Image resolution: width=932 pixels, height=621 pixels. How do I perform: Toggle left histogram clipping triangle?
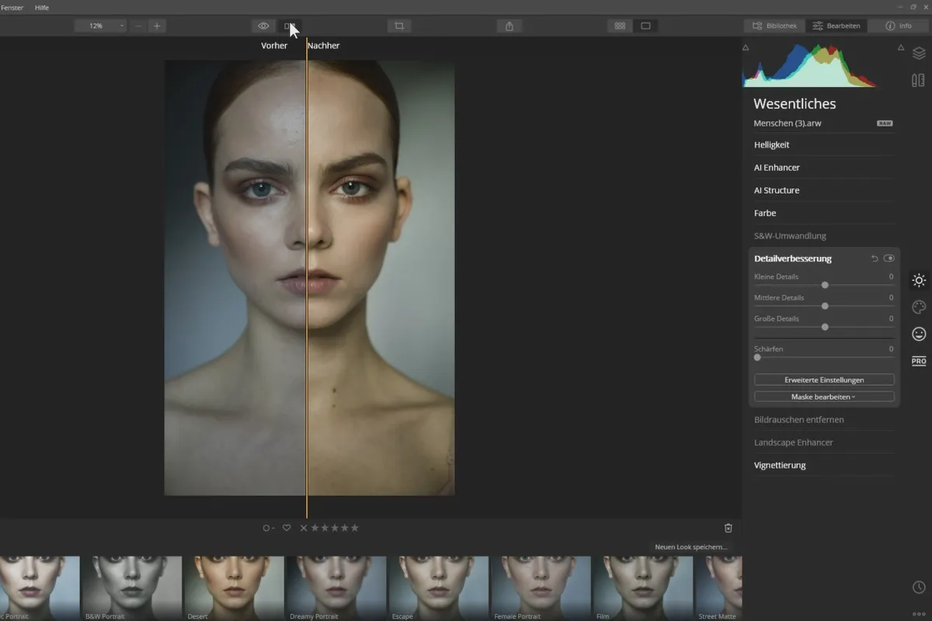(x=746, y=48)
